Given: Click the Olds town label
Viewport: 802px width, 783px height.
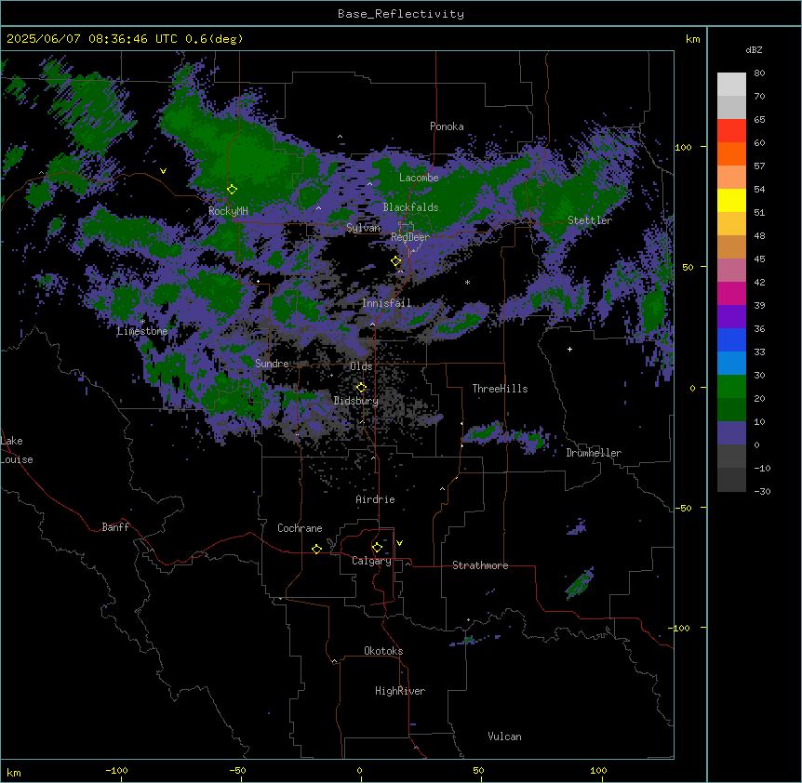Looking at the screenshot, I should pos(361,366).
